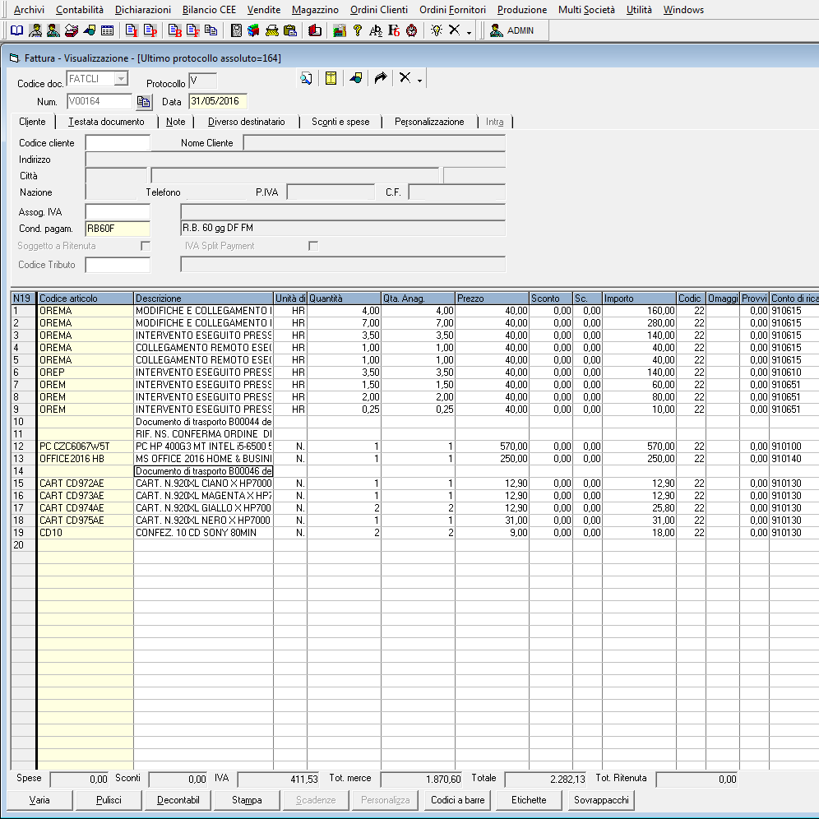Click the X icon in the document toolbar
Image resolution: width=819 pixels, height=819 pixels.
point(405,78)
